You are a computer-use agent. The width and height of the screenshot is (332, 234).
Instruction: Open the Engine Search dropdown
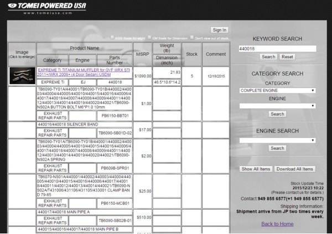tap(277, 140)
